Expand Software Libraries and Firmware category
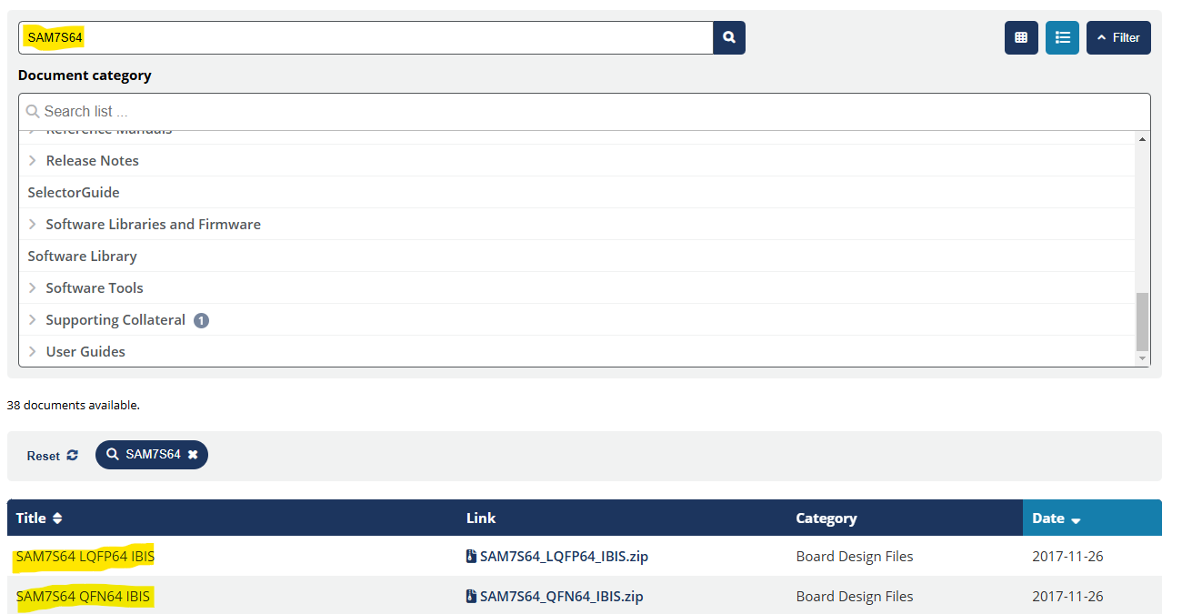Viewport: 1192px width, 614px height. 33,225
